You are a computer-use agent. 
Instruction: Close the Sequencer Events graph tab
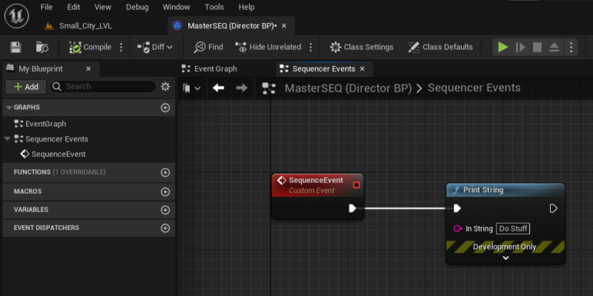point(362,69)
